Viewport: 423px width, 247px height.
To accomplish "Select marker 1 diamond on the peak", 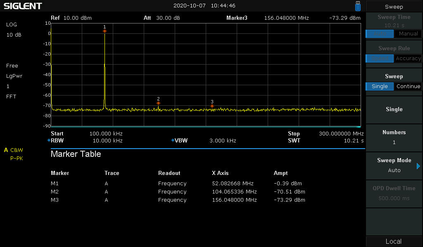I will point(105,31).
